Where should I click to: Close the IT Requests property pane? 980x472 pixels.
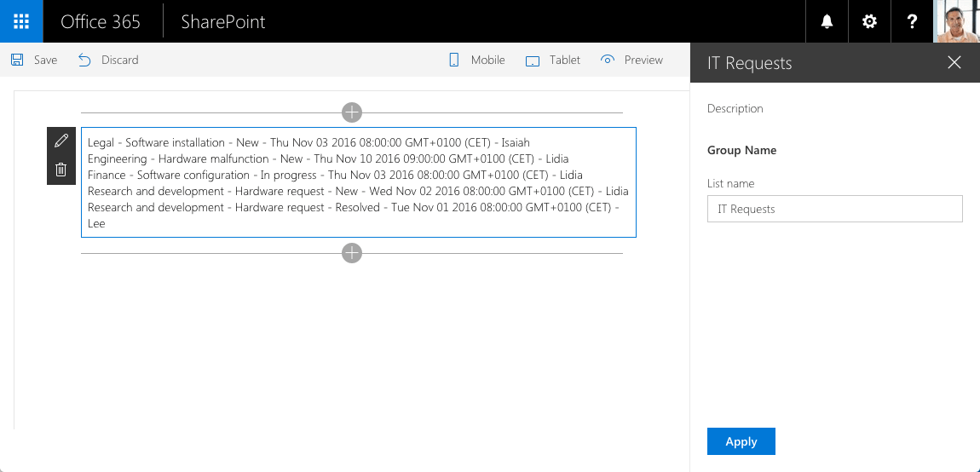click(954, 62)
